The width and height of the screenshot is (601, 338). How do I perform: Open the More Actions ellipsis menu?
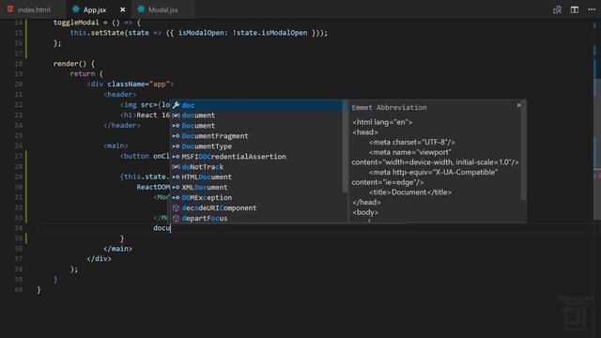(x=592, y=9)
